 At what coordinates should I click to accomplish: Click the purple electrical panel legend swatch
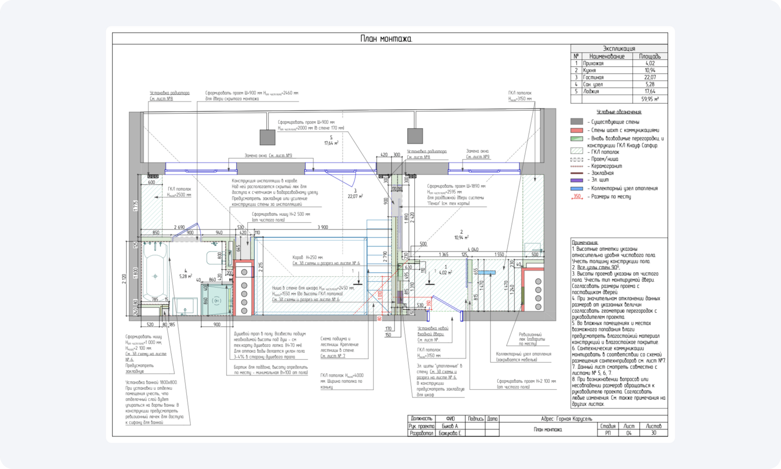[576, 180]
